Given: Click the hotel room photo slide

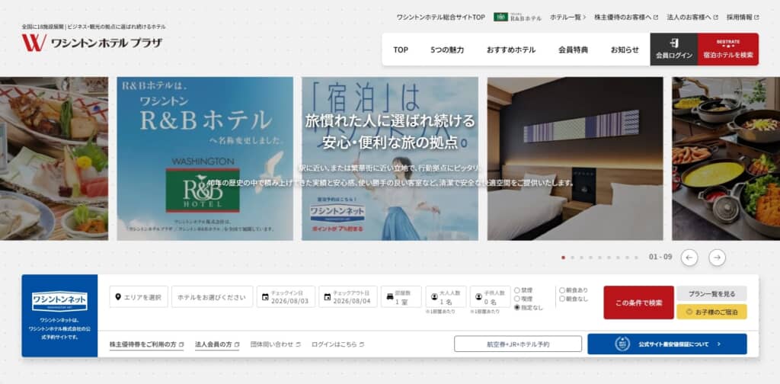Looking at the screenshot, I should (575, 158).
